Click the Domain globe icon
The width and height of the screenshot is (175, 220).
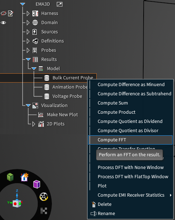pos(35,23)
